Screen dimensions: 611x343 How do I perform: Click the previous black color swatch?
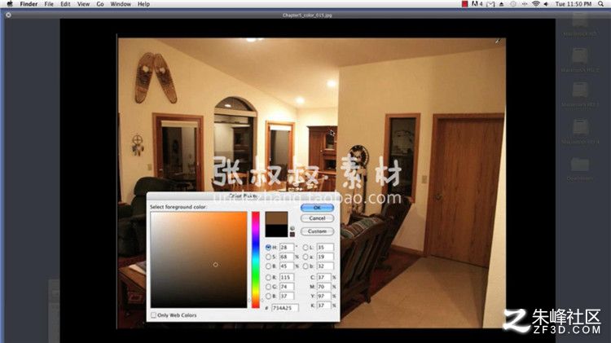coord(276,231)
